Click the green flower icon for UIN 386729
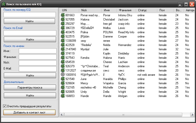The image size is (196, 123). tap(63, 28)
